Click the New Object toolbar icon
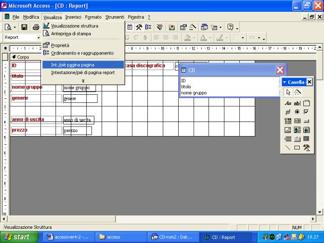Screen dimensions: 324x243 point(214,27)
